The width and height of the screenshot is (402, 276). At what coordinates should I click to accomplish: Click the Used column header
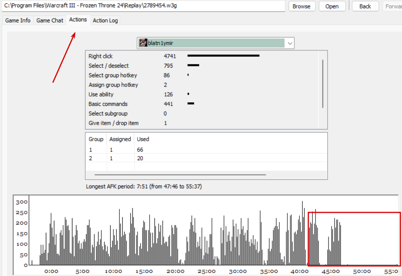(x=143, y=139)
